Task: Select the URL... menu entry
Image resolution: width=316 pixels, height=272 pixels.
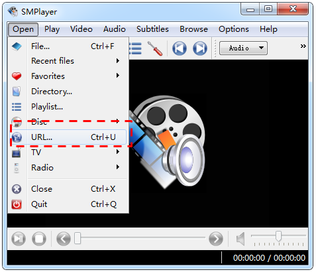Action: (68, 137)
